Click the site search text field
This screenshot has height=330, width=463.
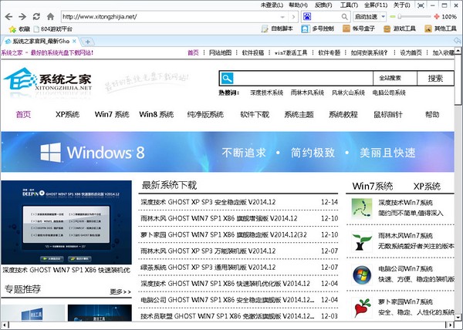coord(303,78)
